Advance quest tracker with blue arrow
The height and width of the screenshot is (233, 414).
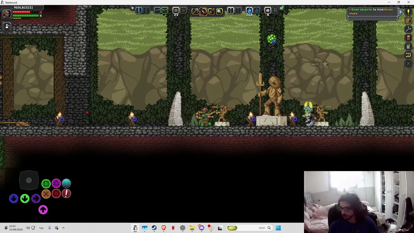click(400, 12)
